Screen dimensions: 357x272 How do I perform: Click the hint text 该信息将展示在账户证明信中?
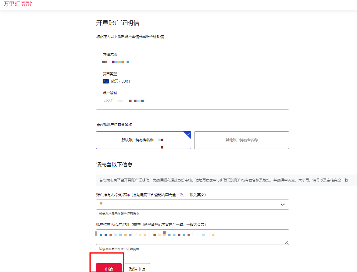pos(120,214)
